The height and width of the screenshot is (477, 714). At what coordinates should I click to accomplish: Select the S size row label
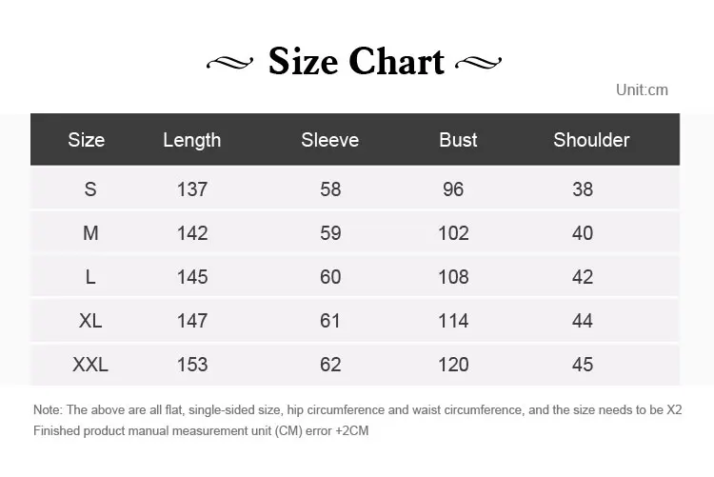(x=90, y=189)
